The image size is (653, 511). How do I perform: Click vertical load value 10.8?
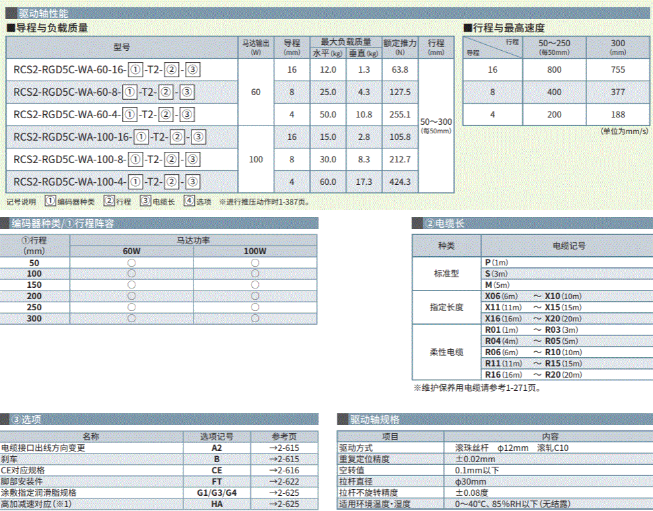coord(364,114)
